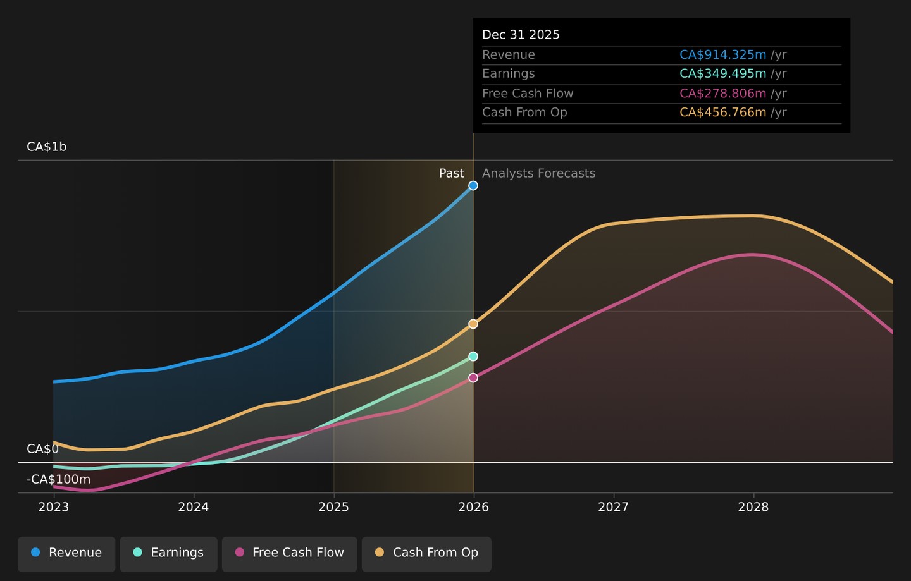Click the Revenue value CA$914.325m in tooltip

723,55
